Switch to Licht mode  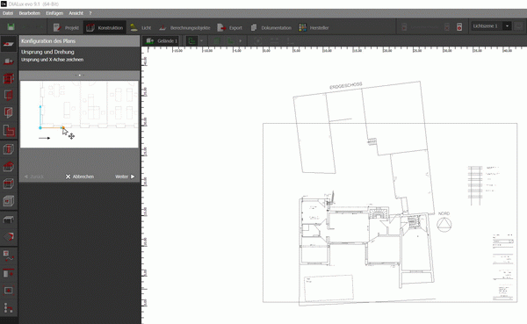tap(141, 27)
